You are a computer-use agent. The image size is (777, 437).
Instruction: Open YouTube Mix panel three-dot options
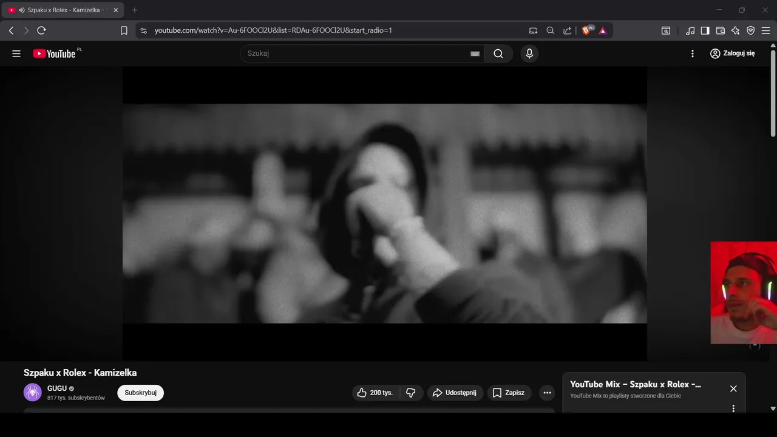(733, 408)
